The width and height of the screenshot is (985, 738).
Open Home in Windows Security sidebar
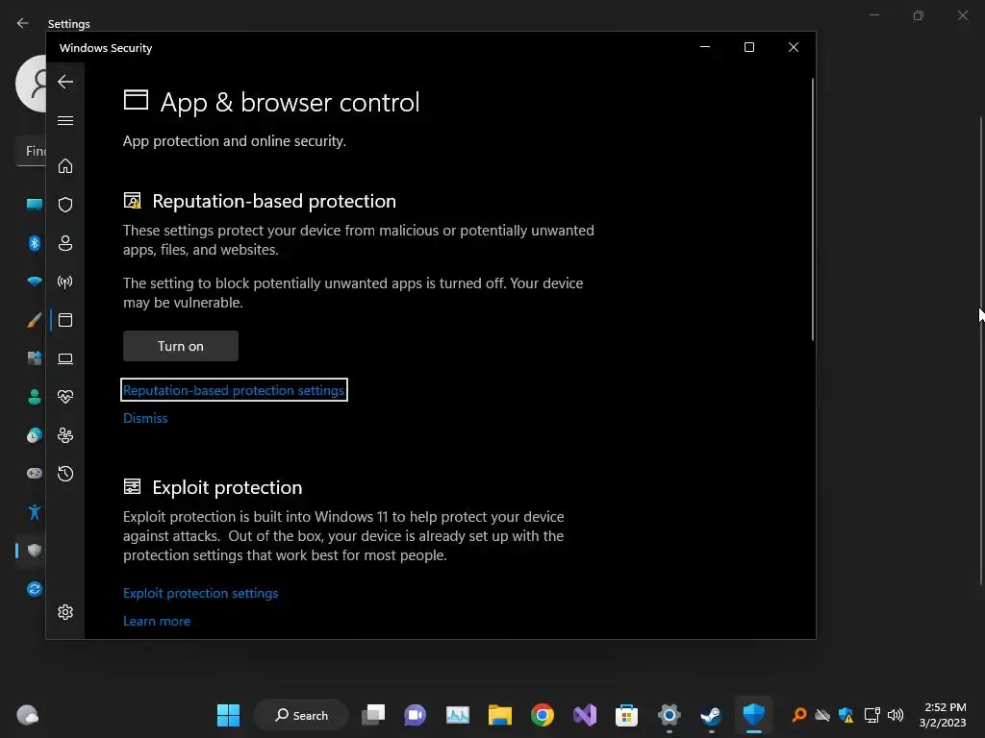click(65, 166)
